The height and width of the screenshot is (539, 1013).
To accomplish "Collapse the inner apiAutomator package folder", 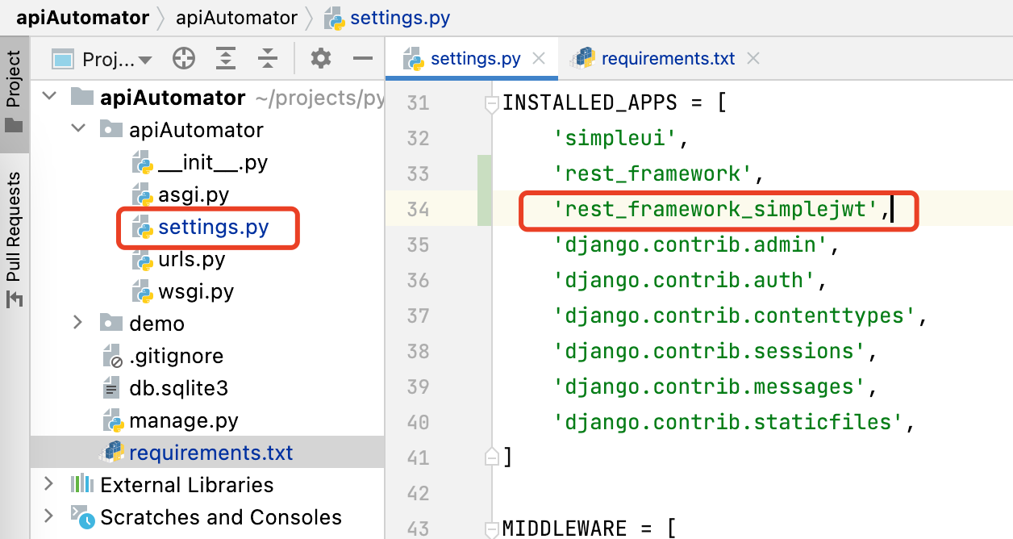I will (77, 130).
